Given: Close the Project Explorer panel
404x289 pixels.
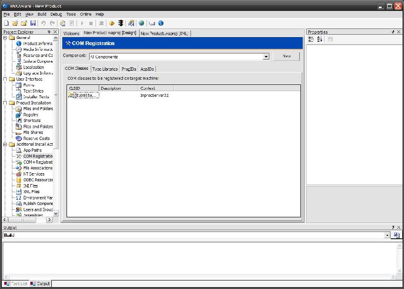Looking at the screenshot, I should 55,32.
